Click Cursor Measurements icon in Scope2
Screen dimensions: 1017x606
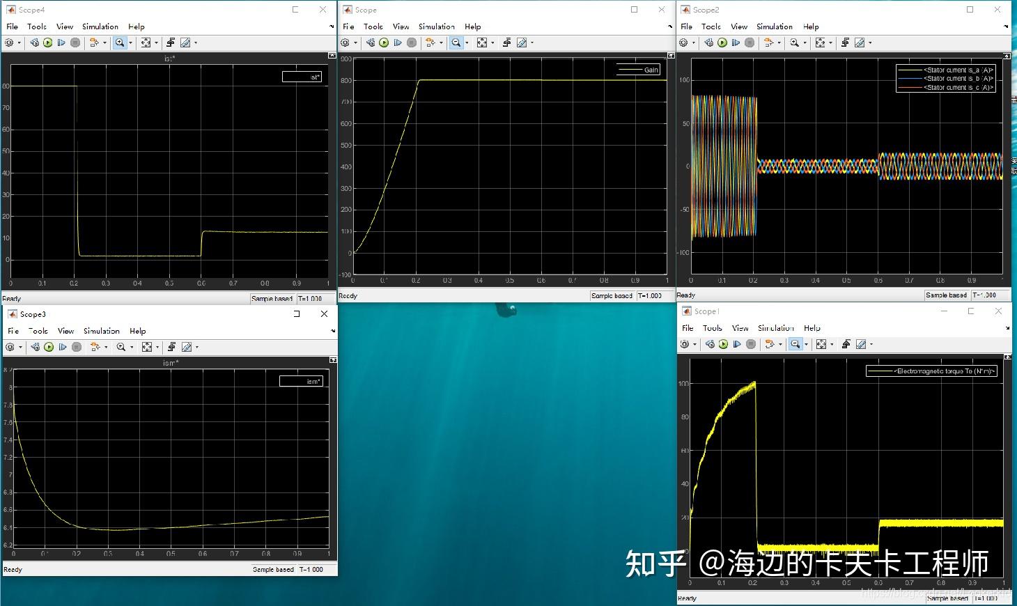860,42
